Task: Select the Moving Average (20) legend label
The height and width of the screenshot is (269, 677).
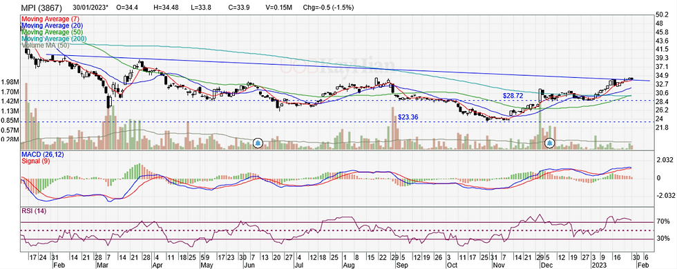Action: (x=46, y=26)
